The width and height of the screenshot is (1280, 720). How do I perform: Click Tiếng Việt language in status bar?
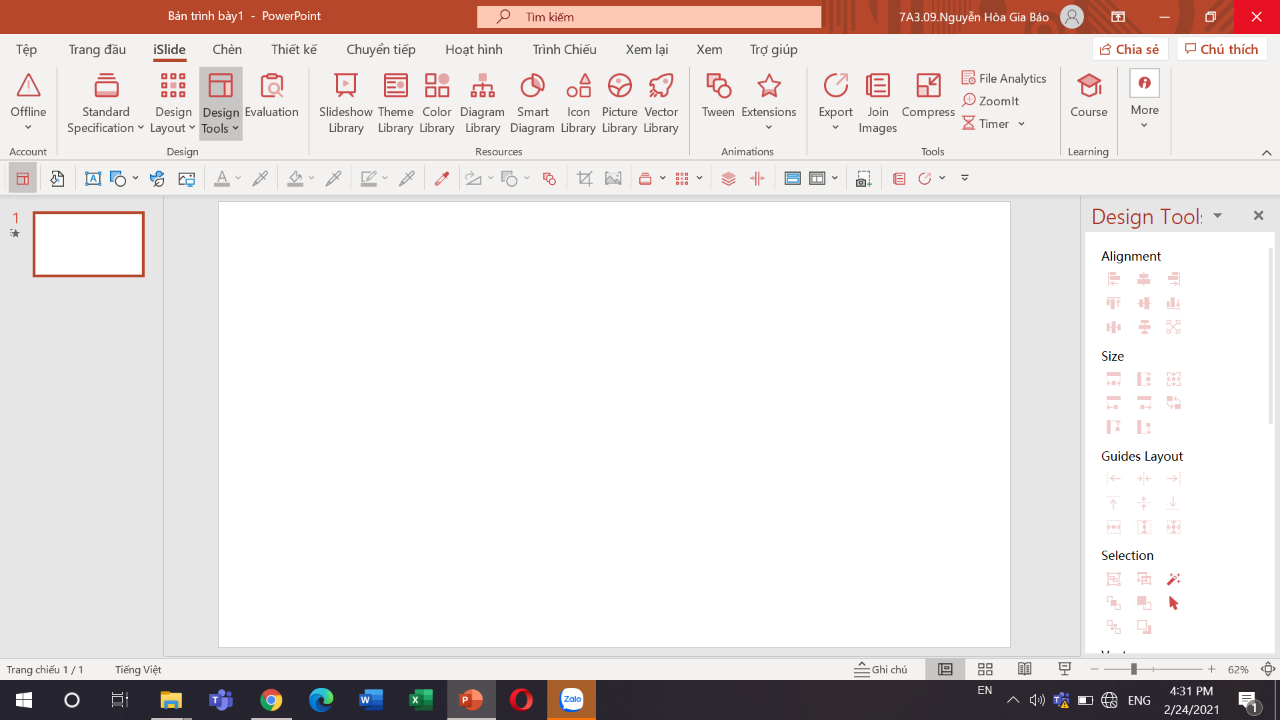point(138,669)
